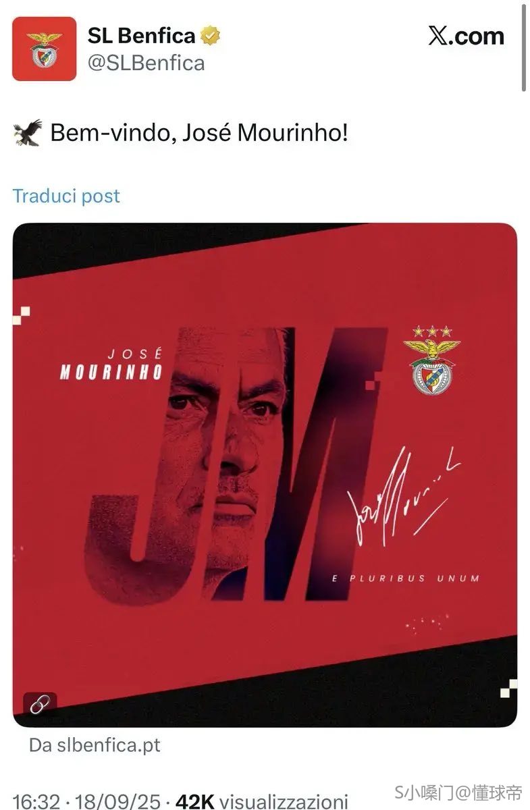The image size is (530, 810).
Task: Click the white signature in the graphic
Action: (404, 496)
